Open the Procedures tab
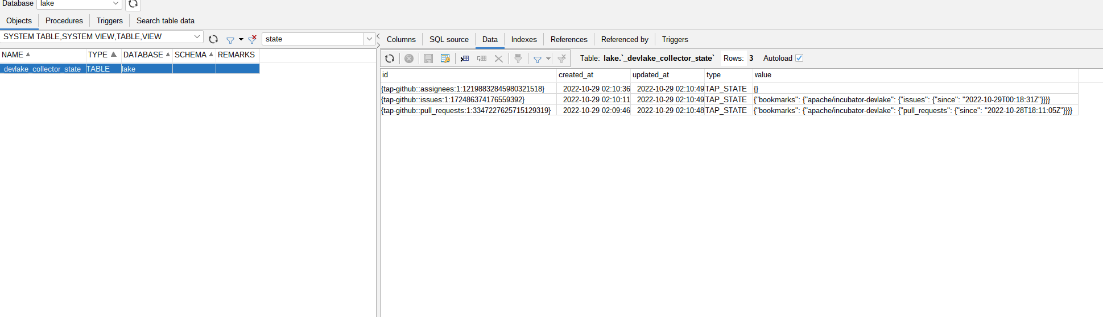This screenshot has width=1103, height=317. 64,21
